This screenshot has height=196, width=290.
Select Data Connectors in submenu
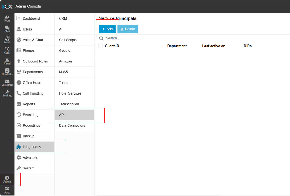pos(72,126)
